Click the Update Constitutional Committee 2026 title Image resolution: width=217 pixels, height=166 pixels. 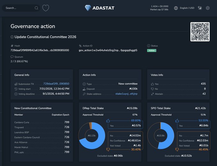pyautogui.click(x=45, y=37)
